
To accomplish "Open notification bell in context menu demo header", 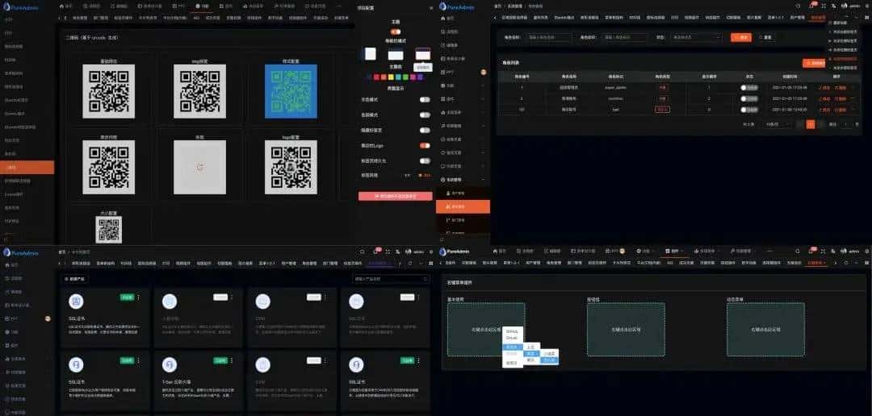I will tap(811, 252).
